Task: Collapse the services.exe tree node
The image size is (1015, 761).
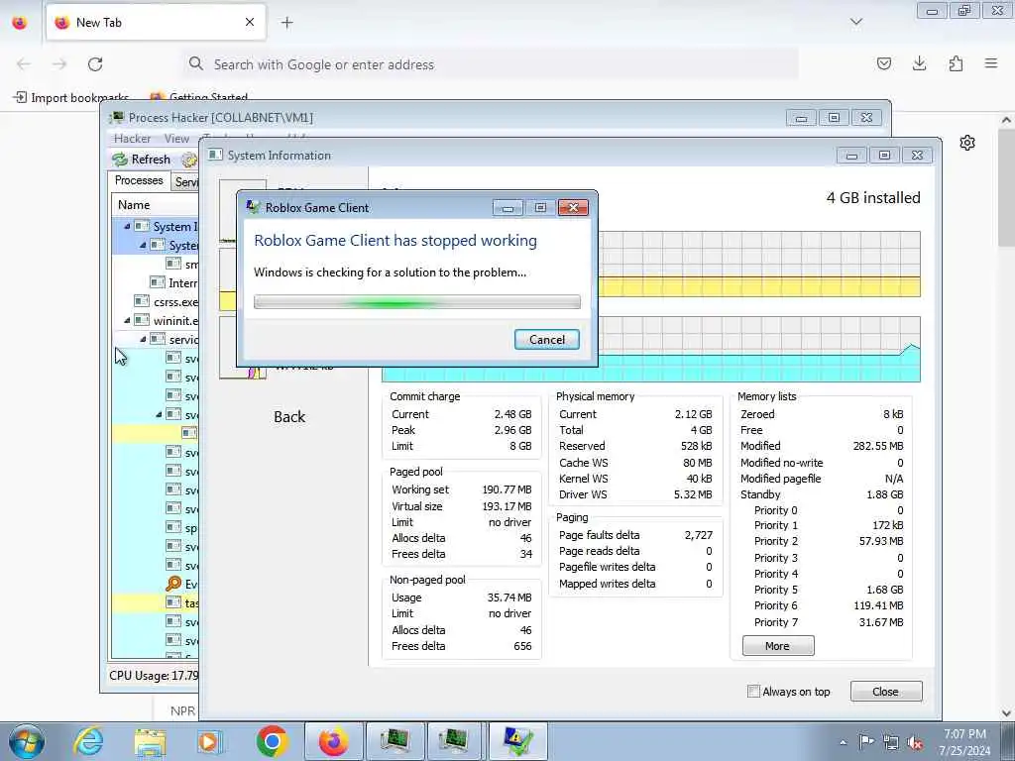Action: [143, 339]
